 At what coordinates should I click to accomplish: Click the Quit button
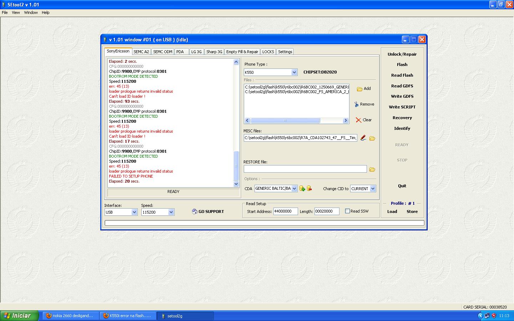pyautogui.click(x=402, y=186)
